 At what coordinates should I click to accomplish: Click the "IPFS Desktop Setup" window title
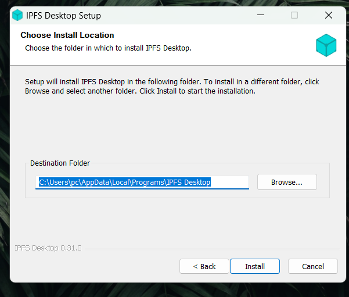pyautogui.click(x=63, y=16)
